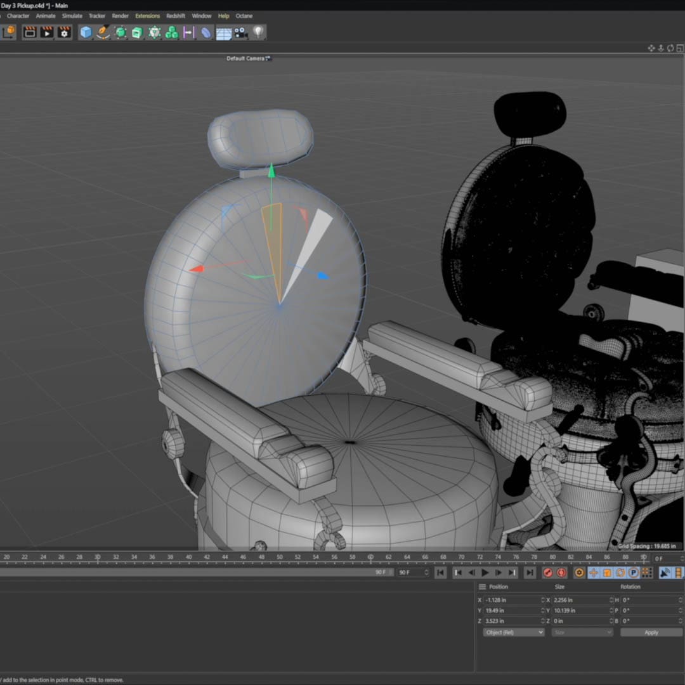Open the Default Camera viewport menu
This screenshot has width=685, height=685.
[x=249, y=58]
